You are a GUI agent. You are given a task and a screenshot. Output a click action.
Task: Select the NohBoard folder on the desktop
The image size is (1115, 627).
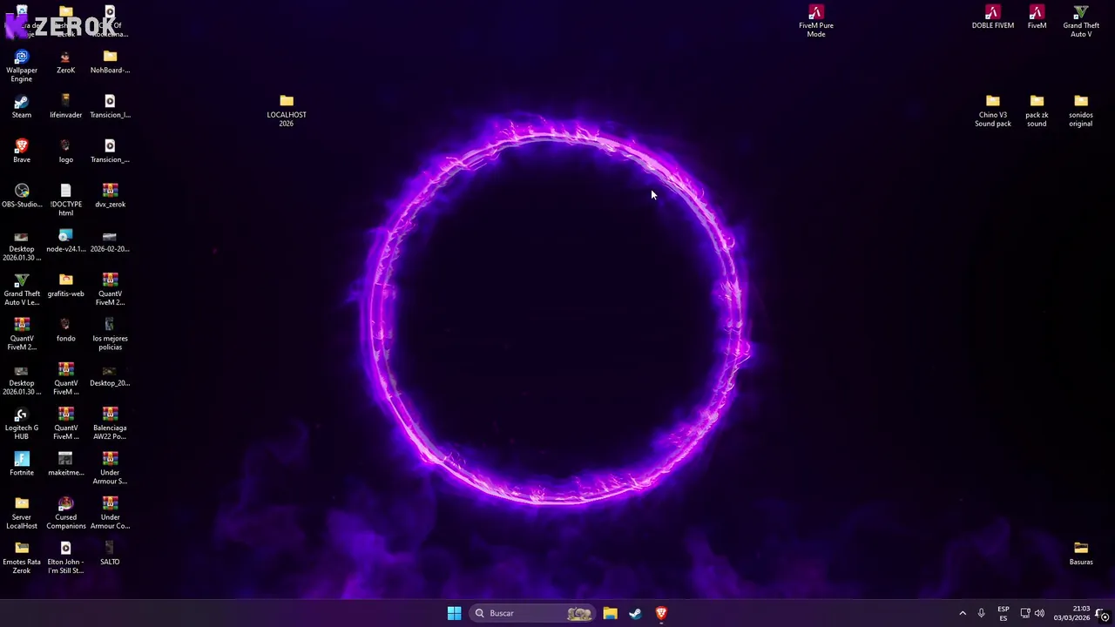[x=110, y=62]
